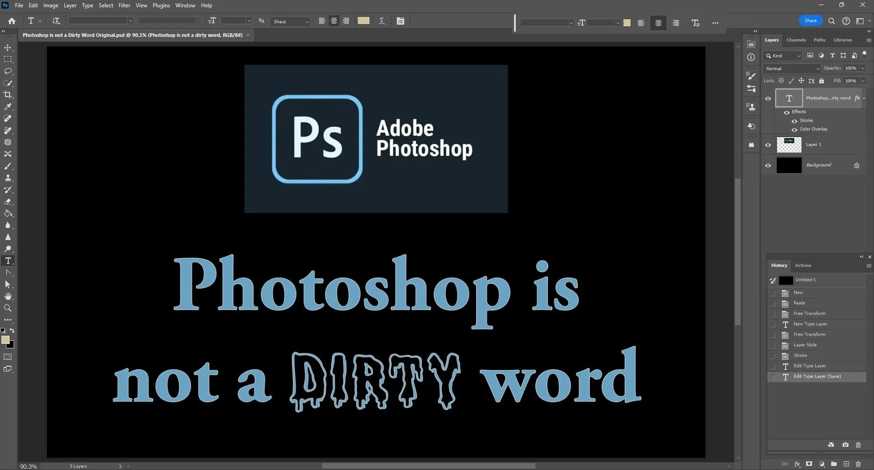Click the foreground color swatch
Viewport: 874px width, 470px height.
click(x=5, y=340)
